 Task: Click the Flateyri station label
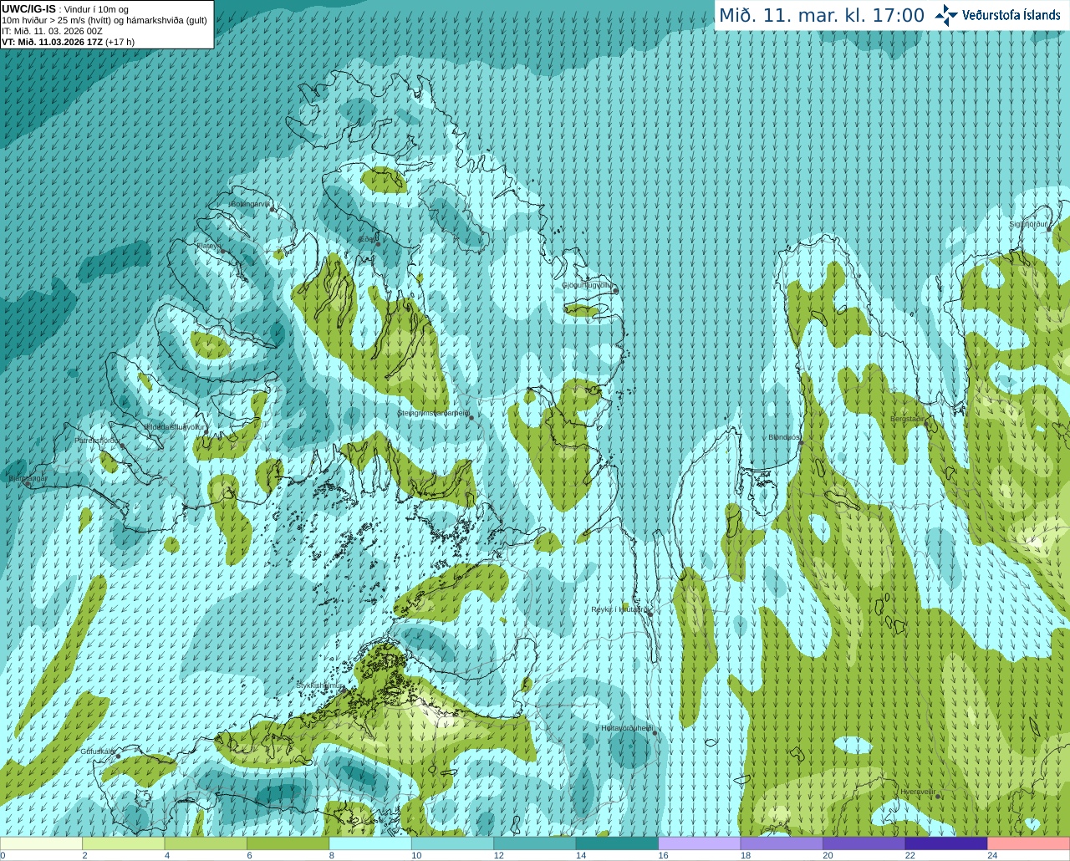207,246
